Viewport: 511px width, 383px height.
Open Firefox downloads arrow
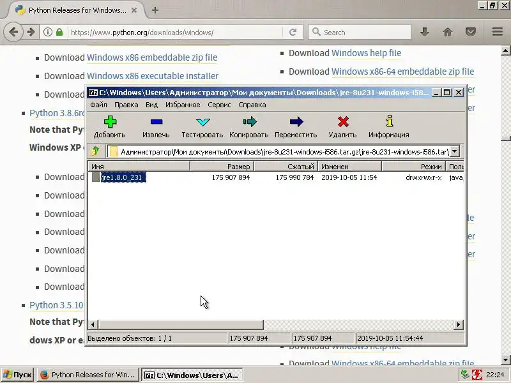click(x=424, y=32)
